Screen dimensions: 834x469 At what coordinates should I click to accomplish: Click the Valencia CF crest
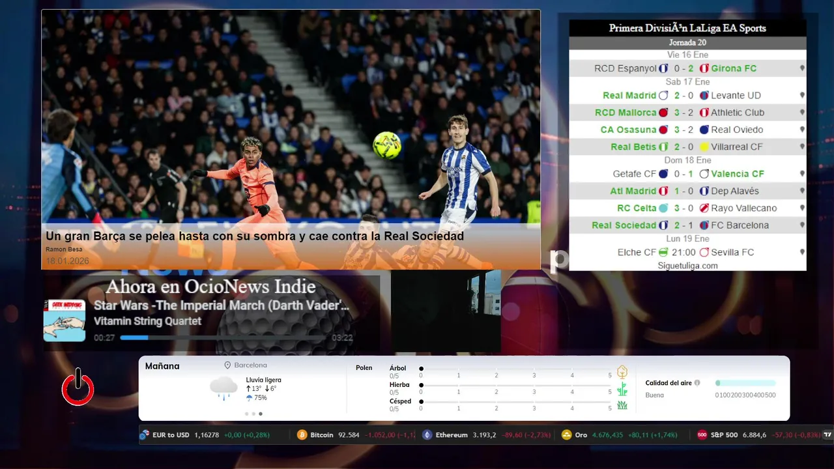704,174
